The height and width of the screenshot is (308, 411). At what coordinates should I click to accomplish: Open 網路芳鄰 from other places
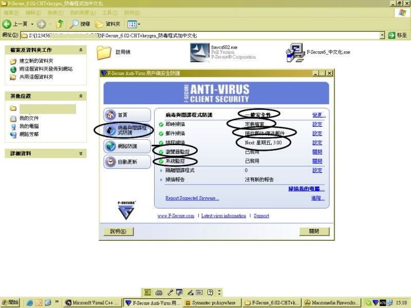coord(29,134)
